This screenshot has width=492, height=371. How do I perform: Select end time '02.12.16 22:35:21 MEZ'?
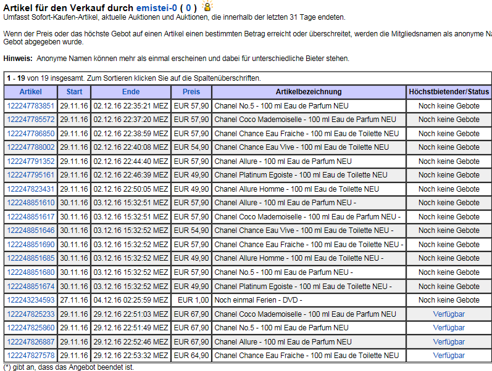[x=130, y=106]
